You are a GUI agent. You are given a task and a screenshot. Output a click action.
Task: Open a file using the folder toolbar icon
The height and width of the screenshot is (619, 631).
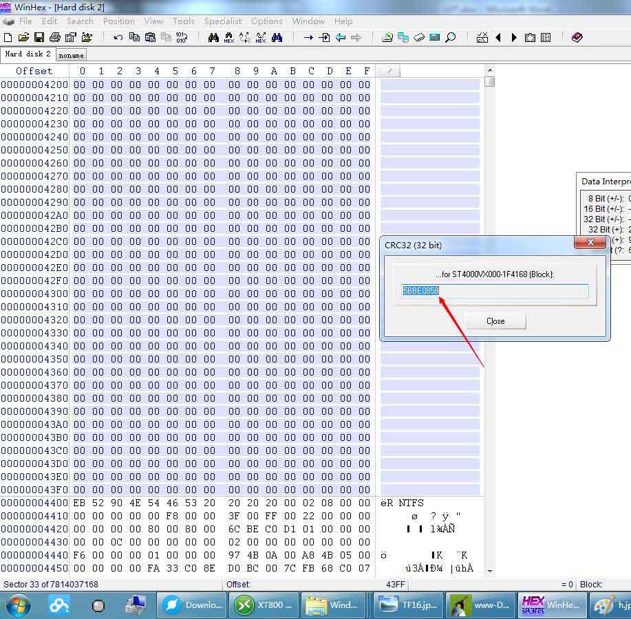click(x=23, y=37)
